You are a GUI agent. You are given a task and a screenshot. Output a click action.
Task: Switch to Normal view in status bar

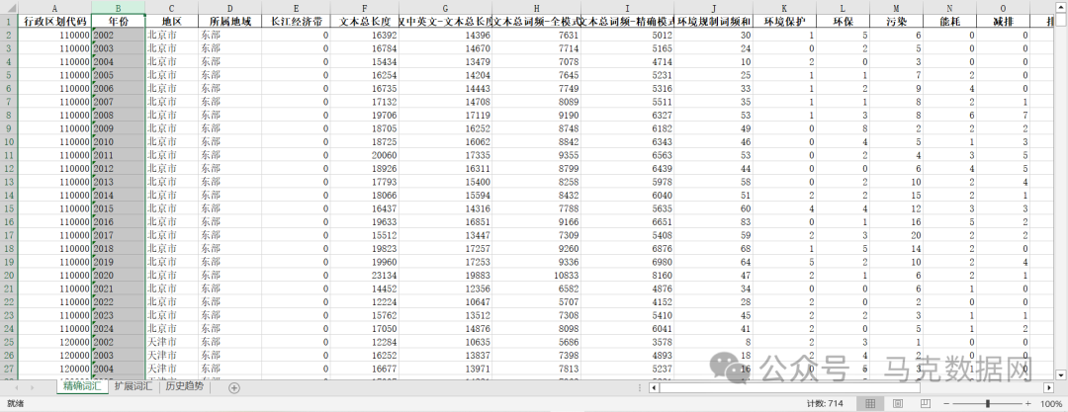point(870,404)
